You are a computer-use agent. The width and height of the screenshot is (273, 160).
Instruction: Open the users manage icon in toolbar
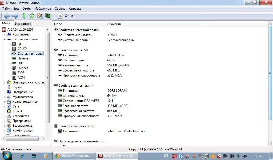40,16
